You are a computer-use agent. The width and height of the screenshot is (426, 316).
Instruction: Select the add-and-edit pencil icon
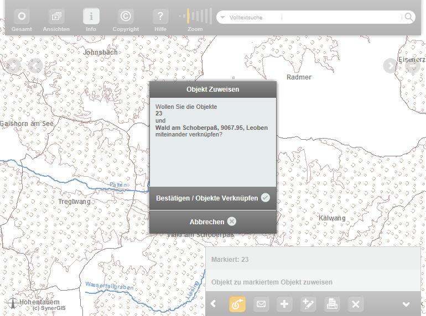click(308, 304)
